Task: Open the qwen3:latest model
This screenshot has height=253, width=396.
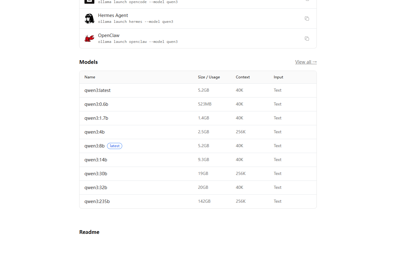Action: pyautogui.click(x=97, y=90)
